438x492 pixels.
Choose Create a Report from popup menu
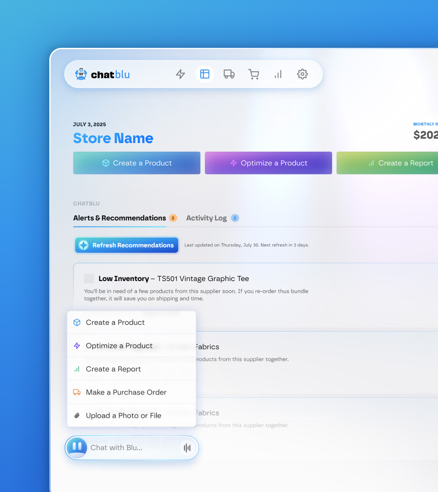pyautogui.click(x=132, y=369)
